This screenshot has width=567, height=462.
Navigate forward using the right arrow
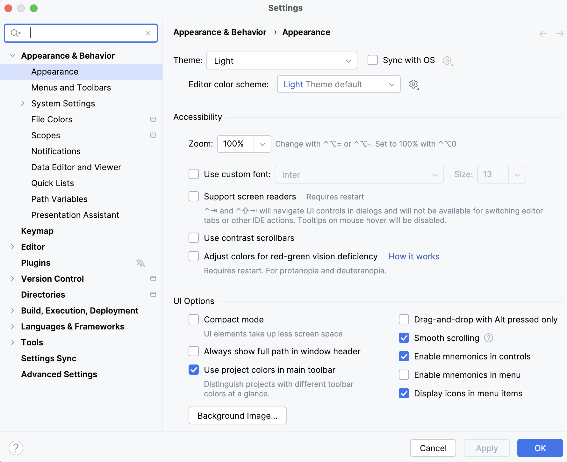coord(560,33)
